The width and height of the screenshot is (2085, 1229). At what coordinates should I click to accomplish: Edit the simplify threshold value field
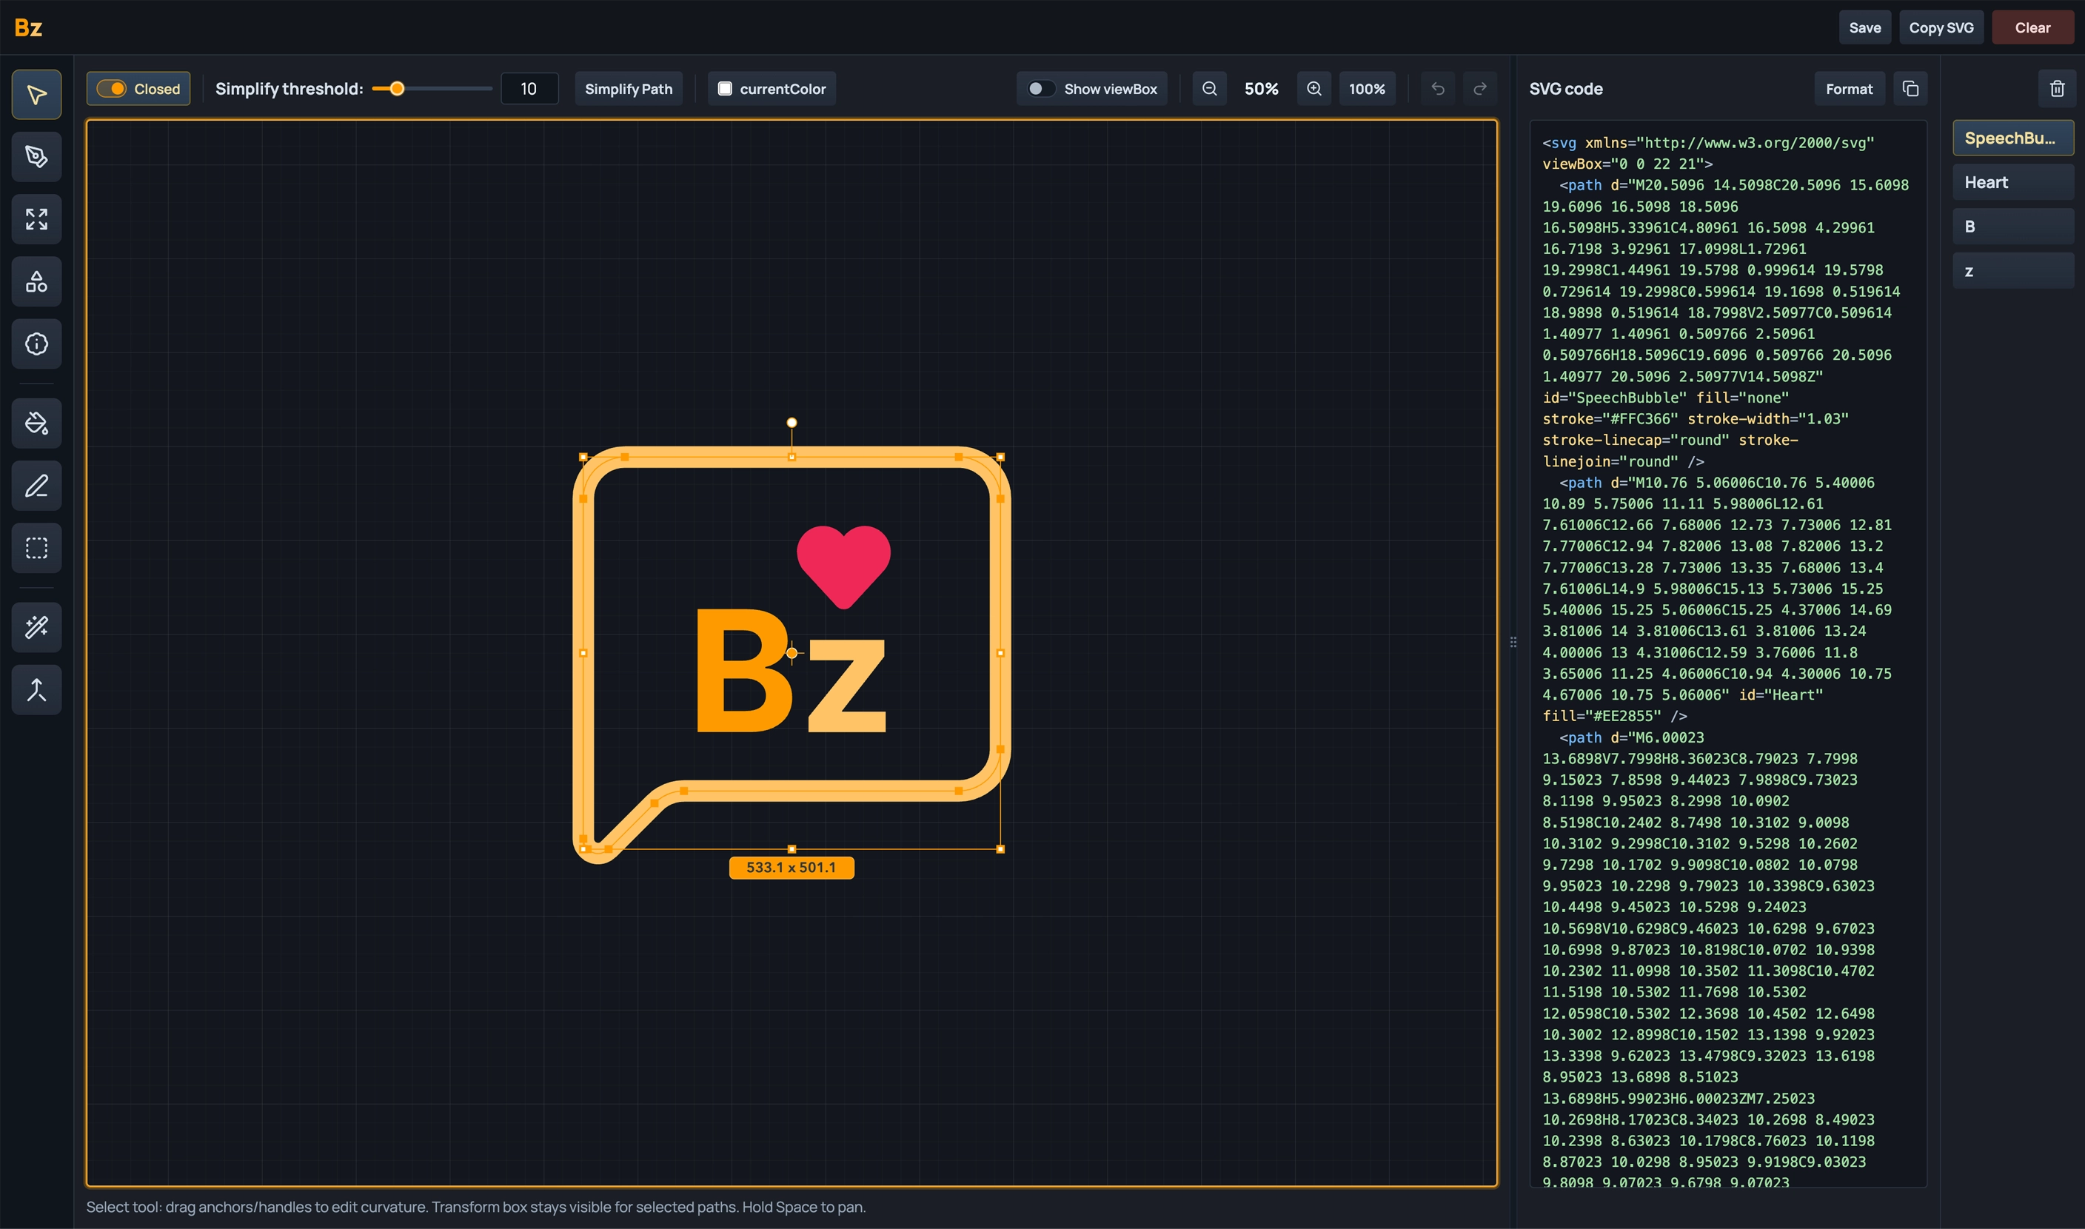click(x=529, y=89)
